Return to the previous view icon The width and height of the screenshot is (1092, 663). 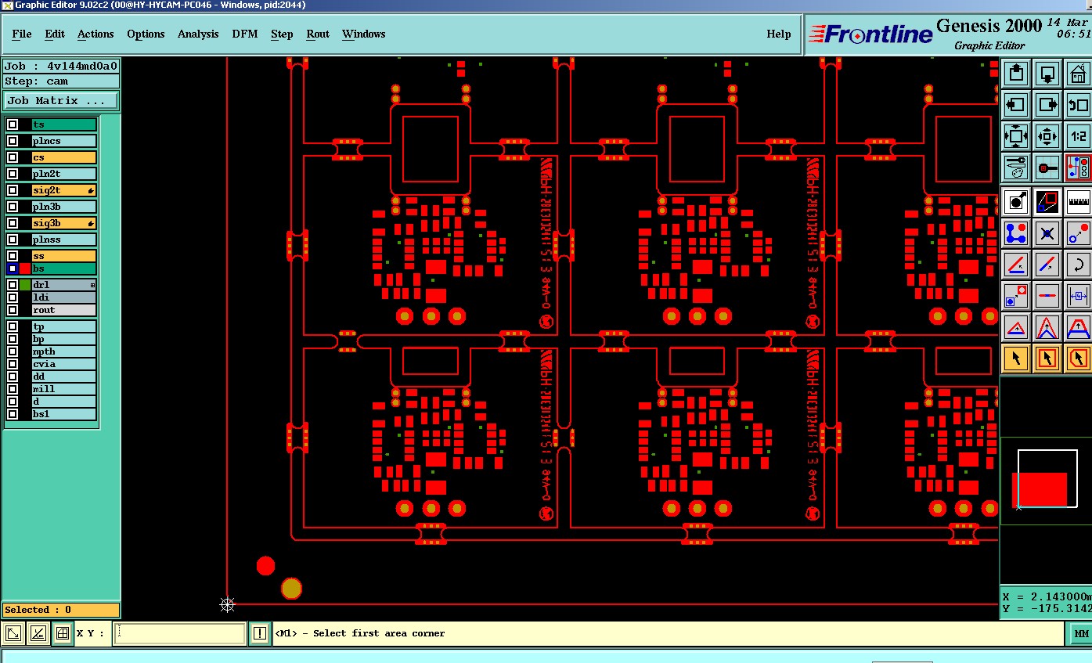pos(1078,105)
